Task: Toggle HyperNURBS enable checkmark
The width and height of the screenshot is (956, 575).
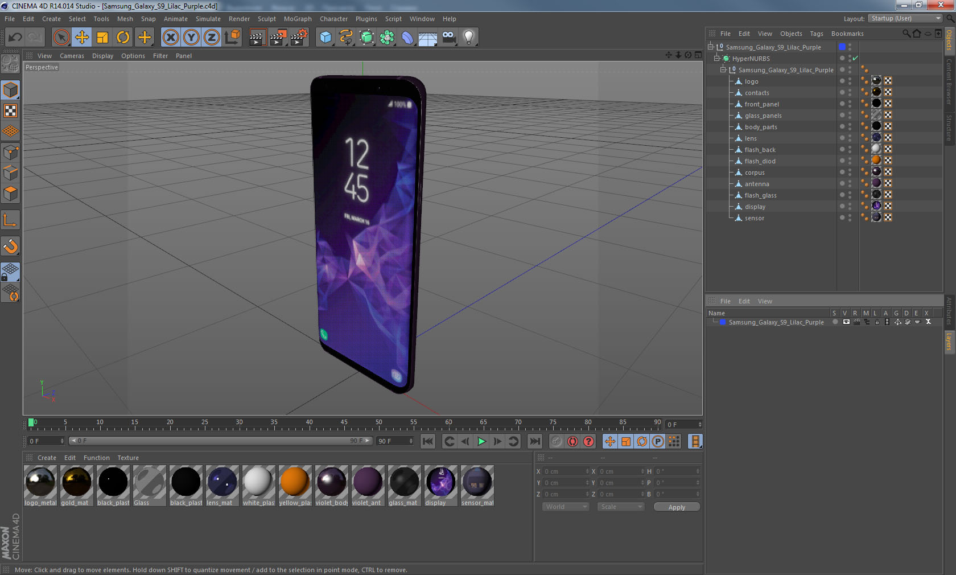Action: (x=855, y=58)
